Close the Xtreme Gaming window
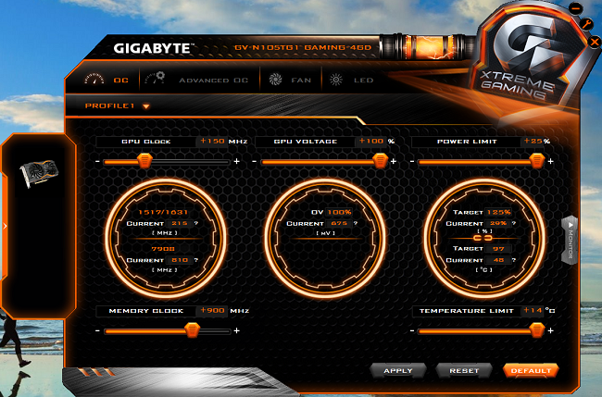The width and height of the screenshot is (602, 397). point(595,42)
